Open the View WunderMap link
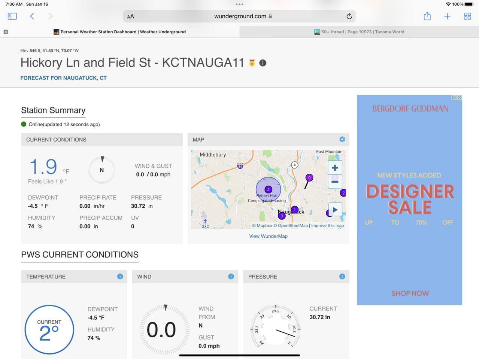This screenshot has width=479, height=359. pos(268,236)
